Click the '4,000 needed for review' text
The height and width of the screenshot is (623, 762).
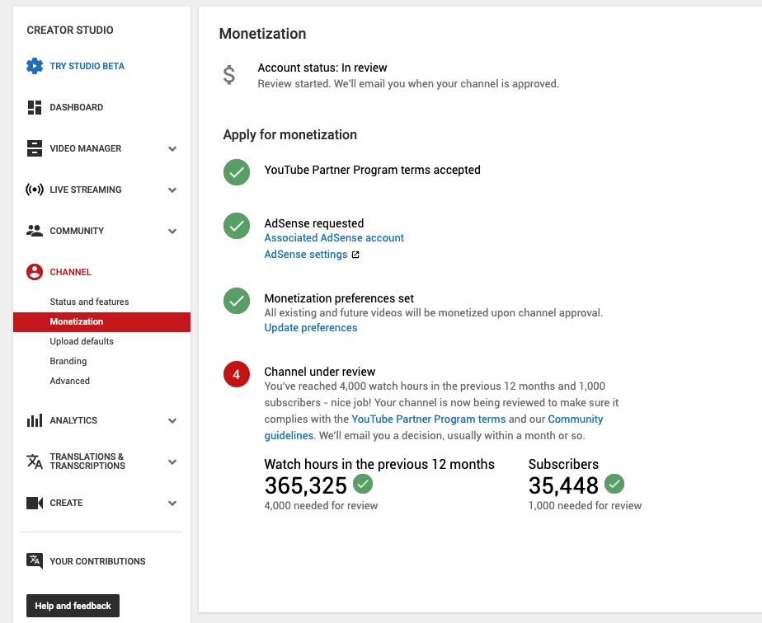click(321, 506)
